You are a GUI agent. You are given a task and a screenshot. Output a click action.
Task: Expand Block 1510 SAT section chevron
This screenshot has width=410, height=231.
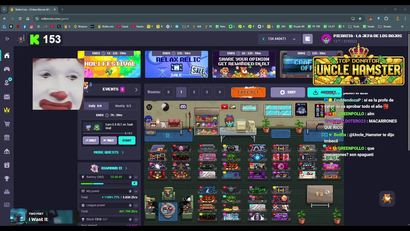136,219
